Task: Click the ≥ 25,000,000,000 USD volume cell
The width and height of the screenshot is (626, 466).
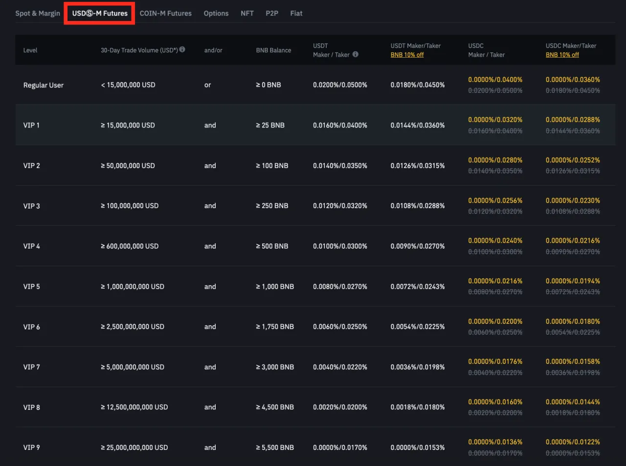Action: pyautogui.click(x=134, y=447)
